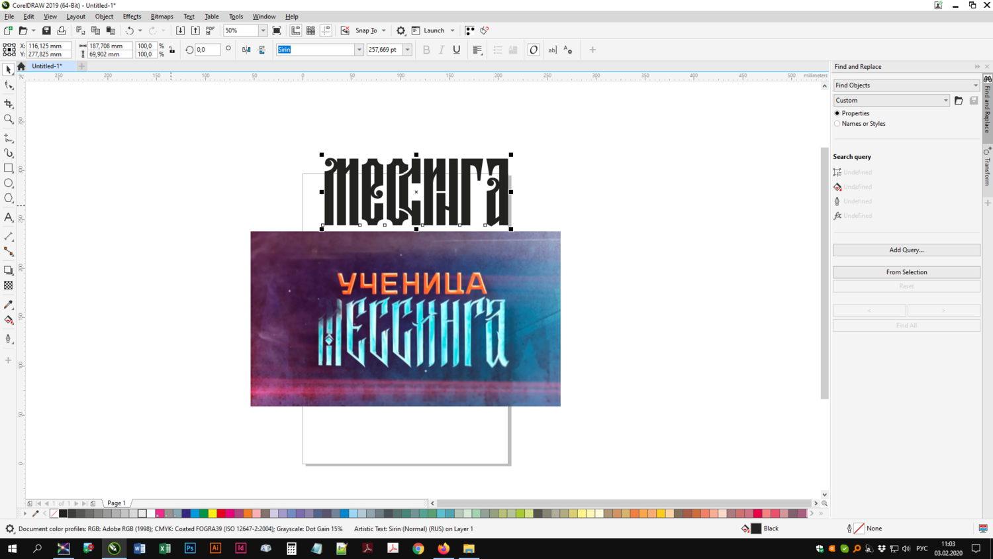Mirror the text horizontally
Viewport: 993px width, 559px height.
246,50
